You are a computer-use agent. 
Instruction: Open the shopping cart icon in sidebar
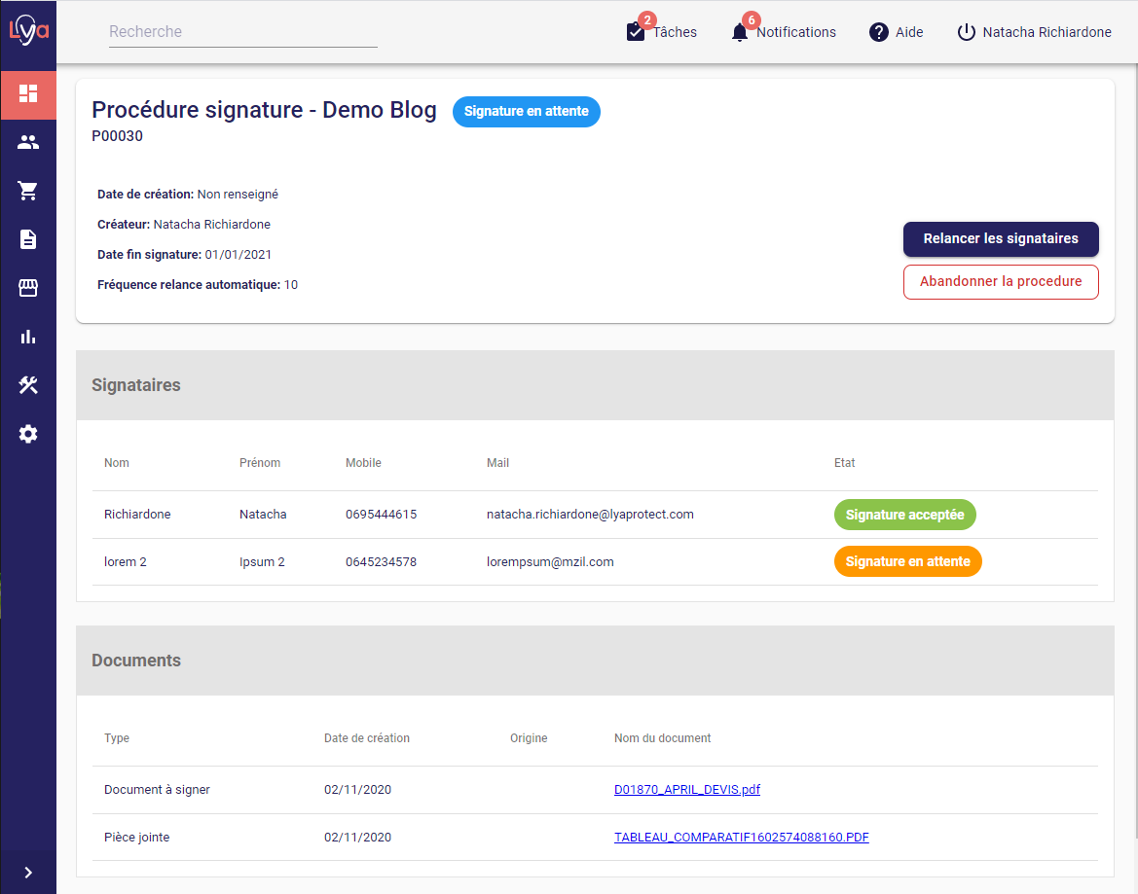coord(28,191)
